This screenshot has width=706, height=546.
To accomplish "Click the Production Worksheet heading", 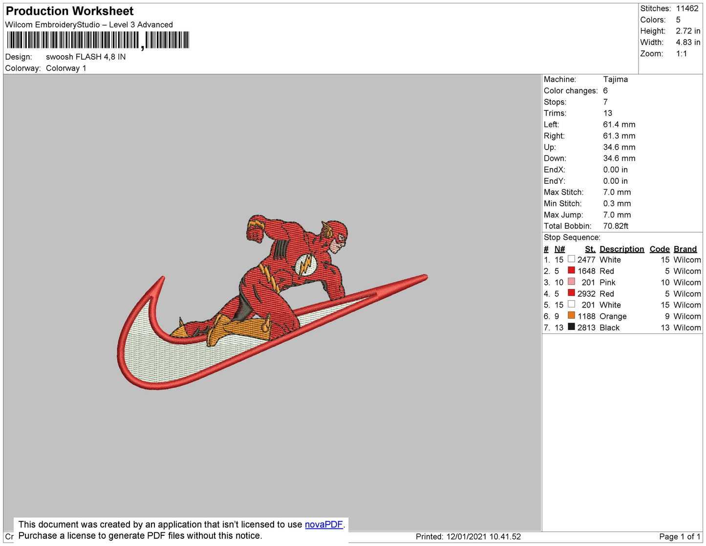I will [x=69, y=11].
